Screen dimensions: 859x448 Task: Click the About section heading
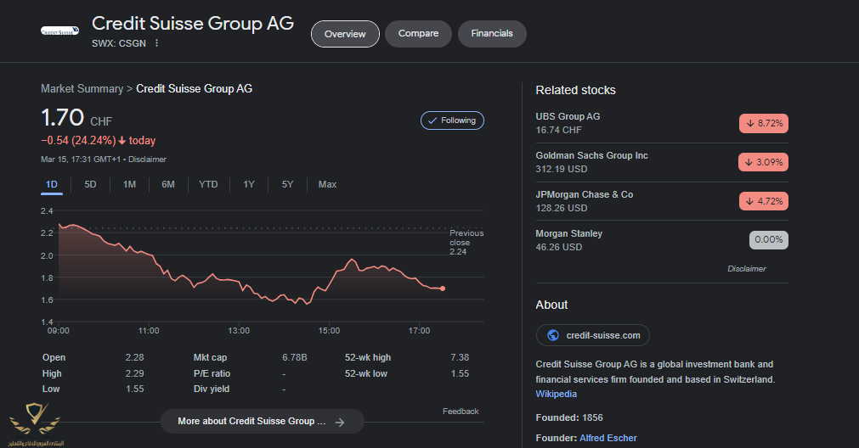(x=551, y=305)
